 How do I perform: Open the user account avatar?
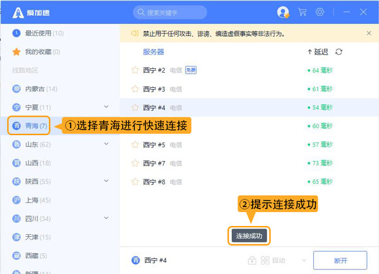[283, 12]
